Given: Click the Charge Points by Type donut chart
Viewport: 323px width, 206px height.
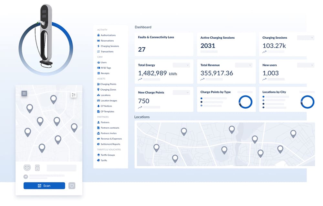Looking at the screenshot, I should coord(245,102).
